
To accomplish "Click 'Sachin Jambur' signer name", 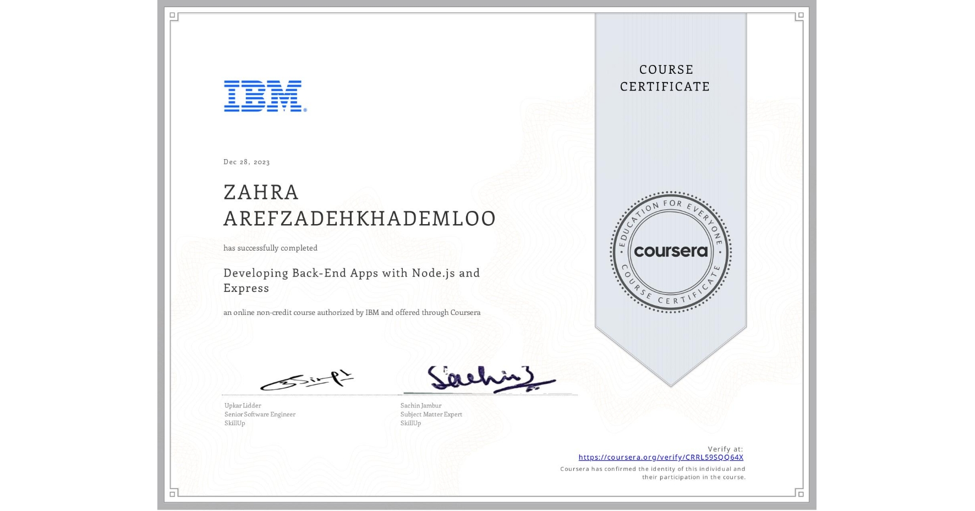I will tap(420, 405).
